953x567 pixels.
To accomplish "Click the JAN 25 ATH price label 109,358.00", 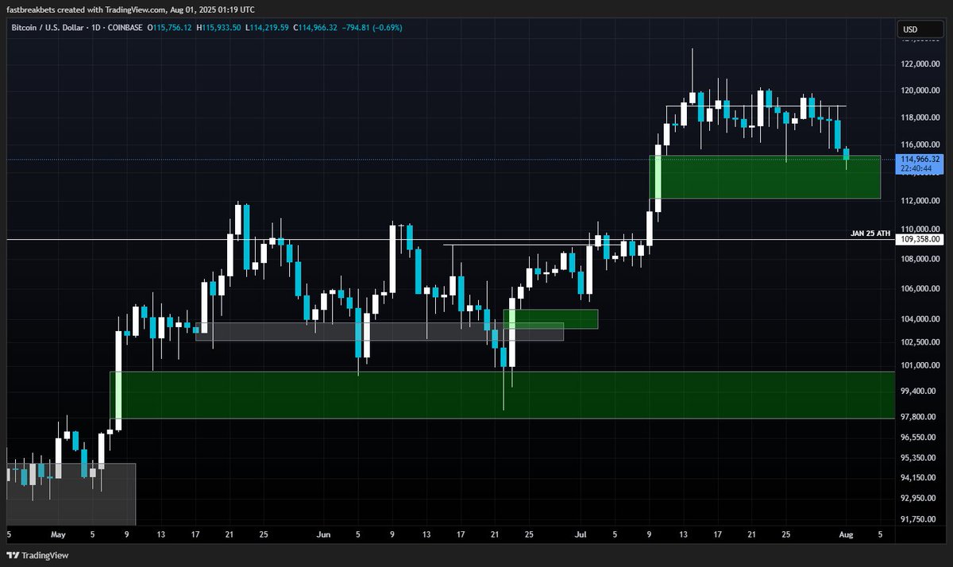I will (x=921, y=239).
